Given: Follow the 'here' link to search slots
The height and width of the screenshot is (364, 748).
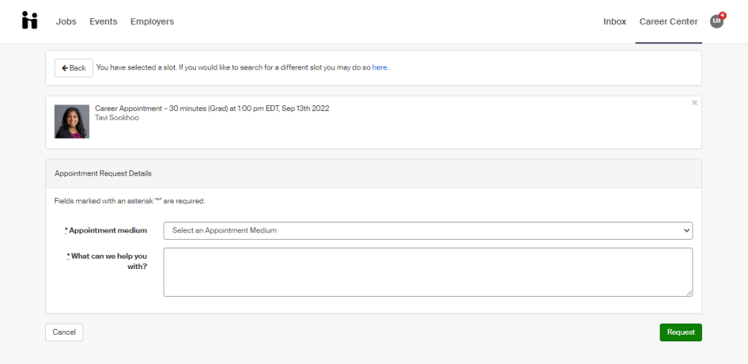Looking at the screenshot, I should pos(380,68).
